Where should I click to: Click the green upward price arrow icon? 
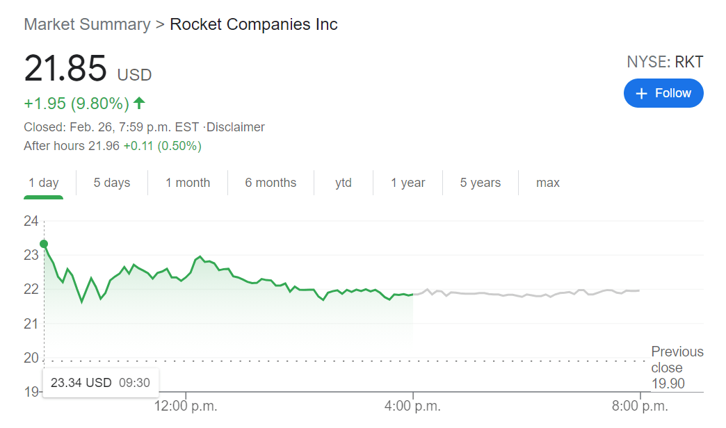tap(138, 103)
